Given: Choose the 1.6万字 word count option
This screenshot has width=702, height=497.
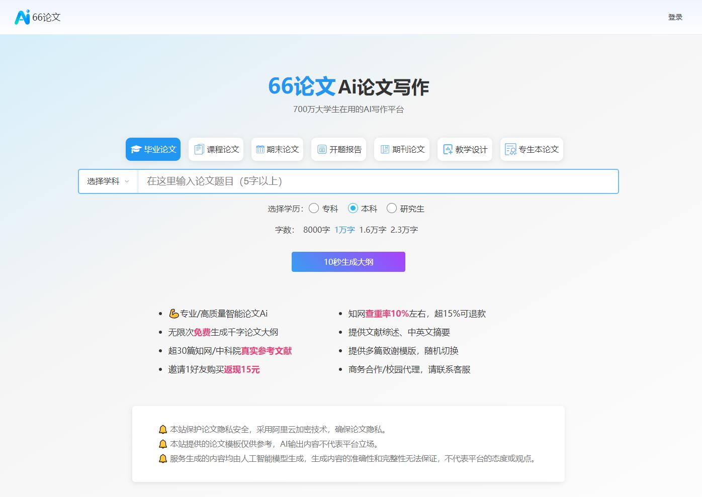Looking at the screenshot, I should [x=373, y=230].
